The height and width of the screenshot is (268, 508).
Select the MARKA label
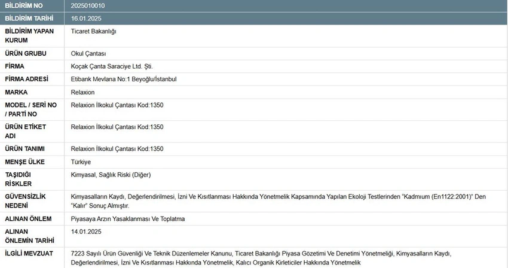click(x=16, y=92)
